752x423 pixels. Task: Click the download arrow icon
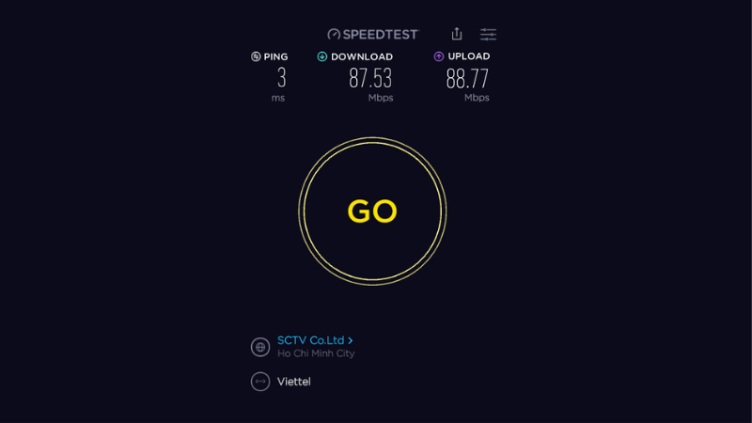point(322,56)
